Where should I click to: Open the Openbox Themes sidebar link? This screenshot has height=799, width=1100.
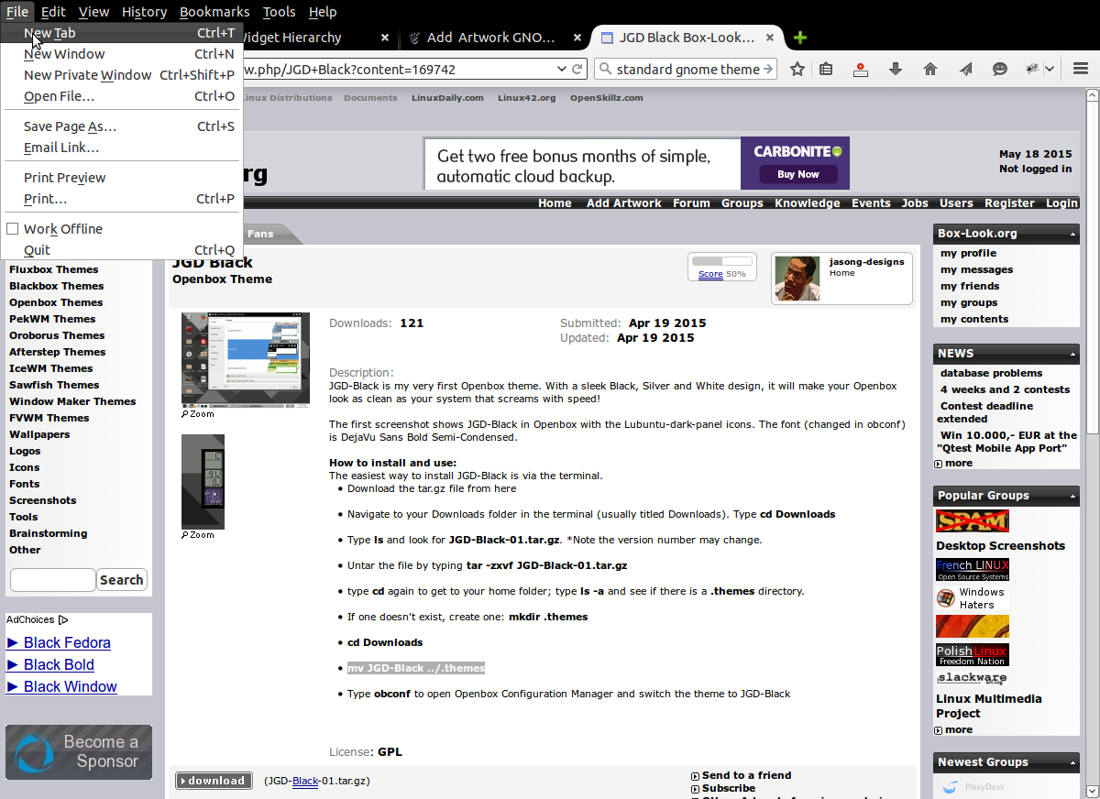coord(56,302)
